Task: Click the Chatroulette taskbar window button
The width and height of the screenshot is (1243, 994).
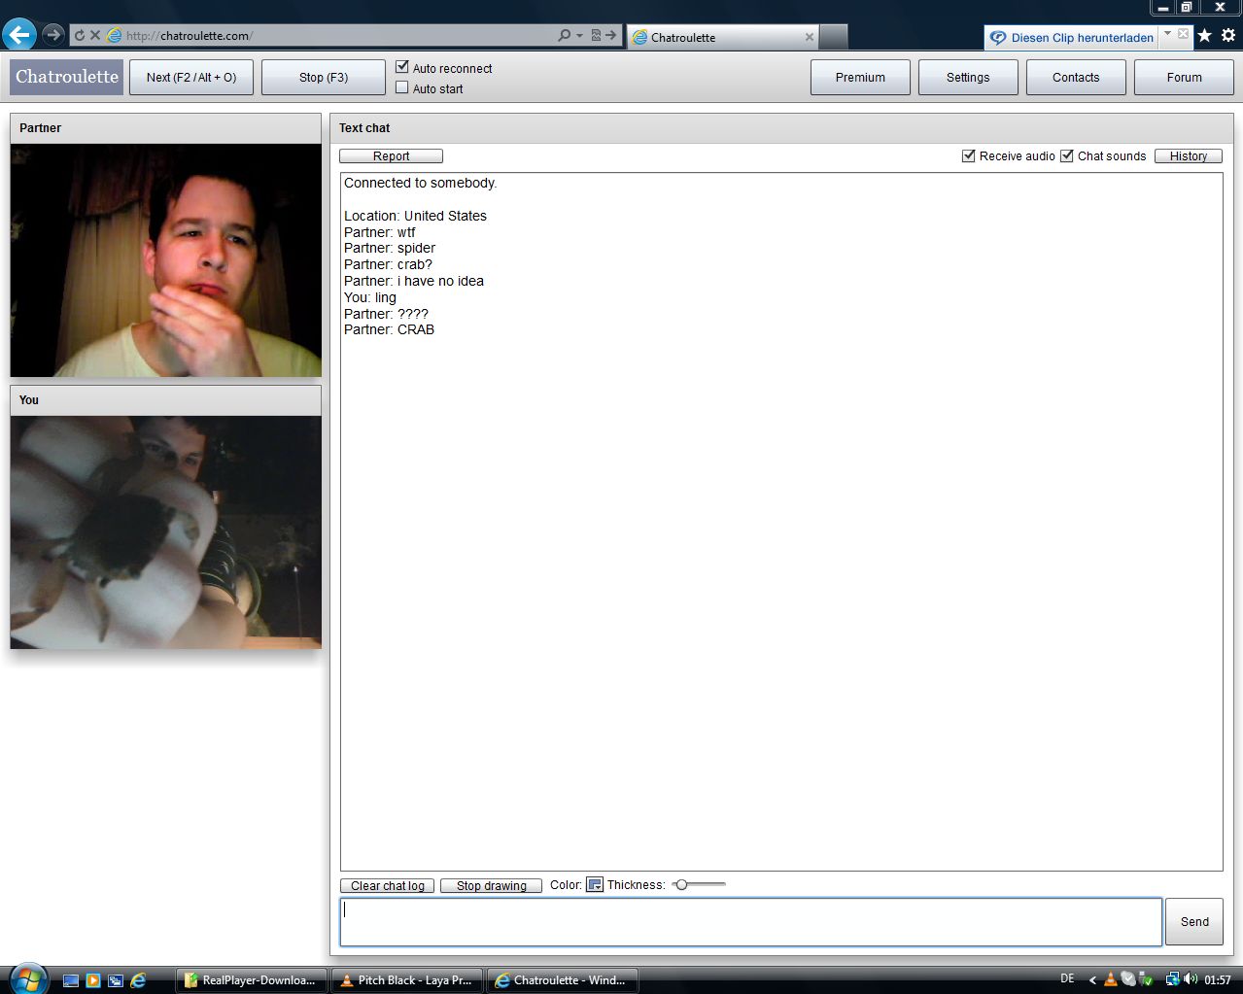Action: click(x=563, y=979)
